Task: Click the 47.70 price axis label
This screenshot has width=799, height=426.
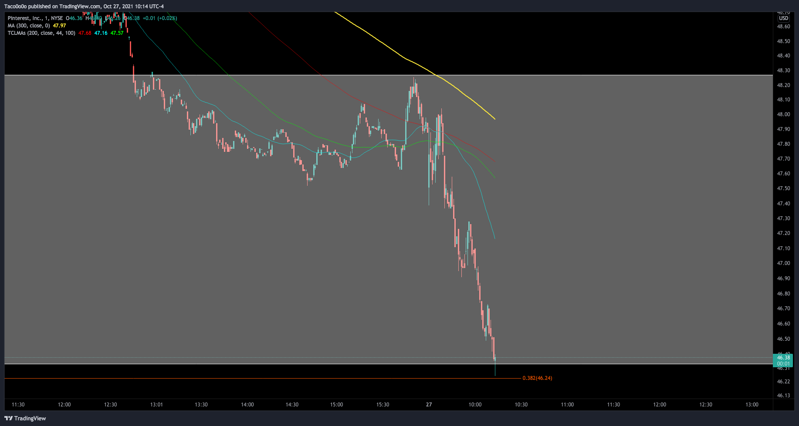Action: [783, 159]
